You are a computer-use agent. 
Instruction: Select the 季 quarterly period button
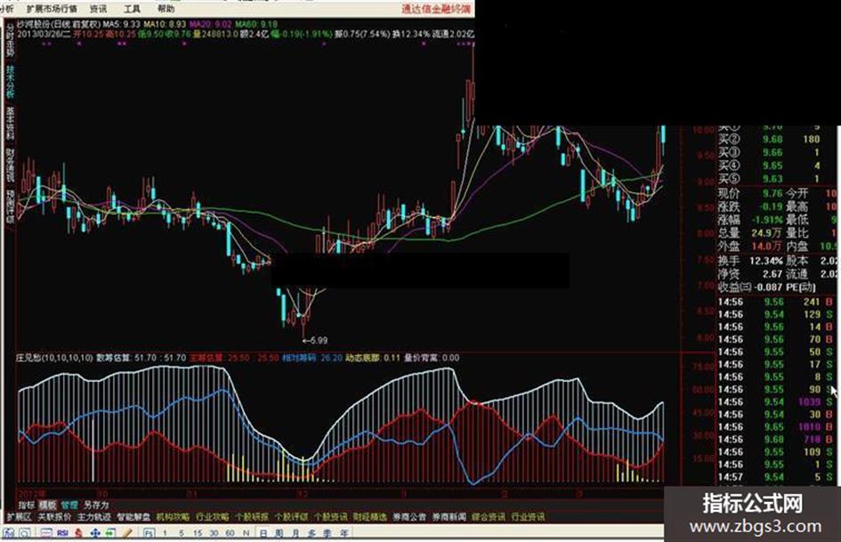pos(328,533)
